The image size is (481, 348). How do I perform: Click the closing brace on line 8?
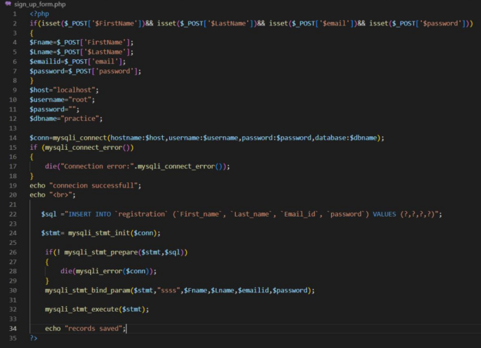click(32, 80)
